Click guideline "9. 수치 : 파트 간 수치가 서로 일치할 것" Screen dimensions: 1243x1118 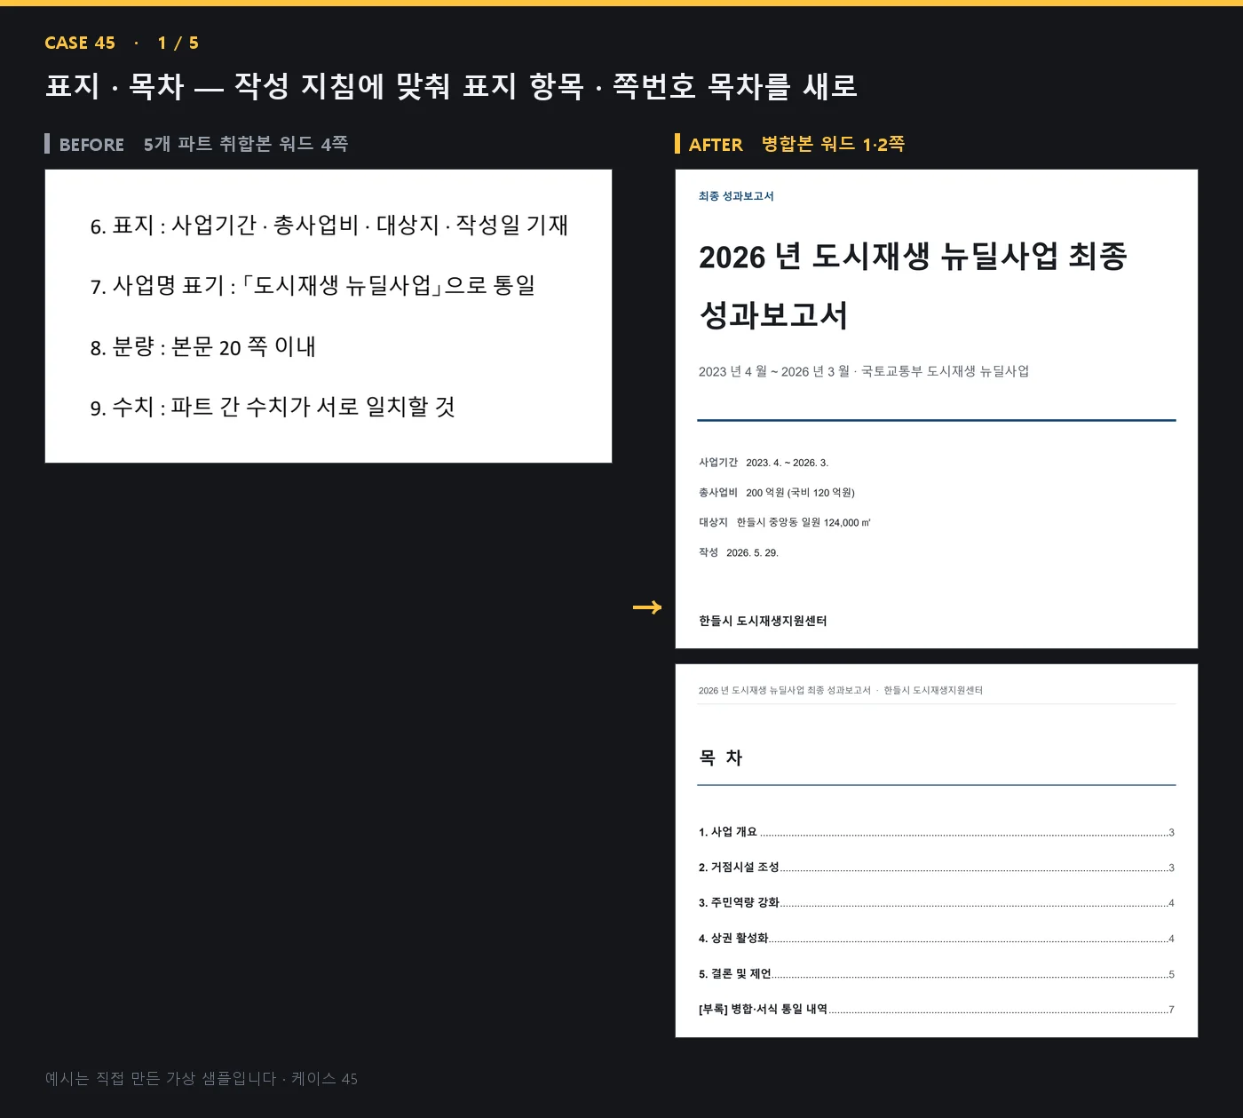(x=273, y=408)
